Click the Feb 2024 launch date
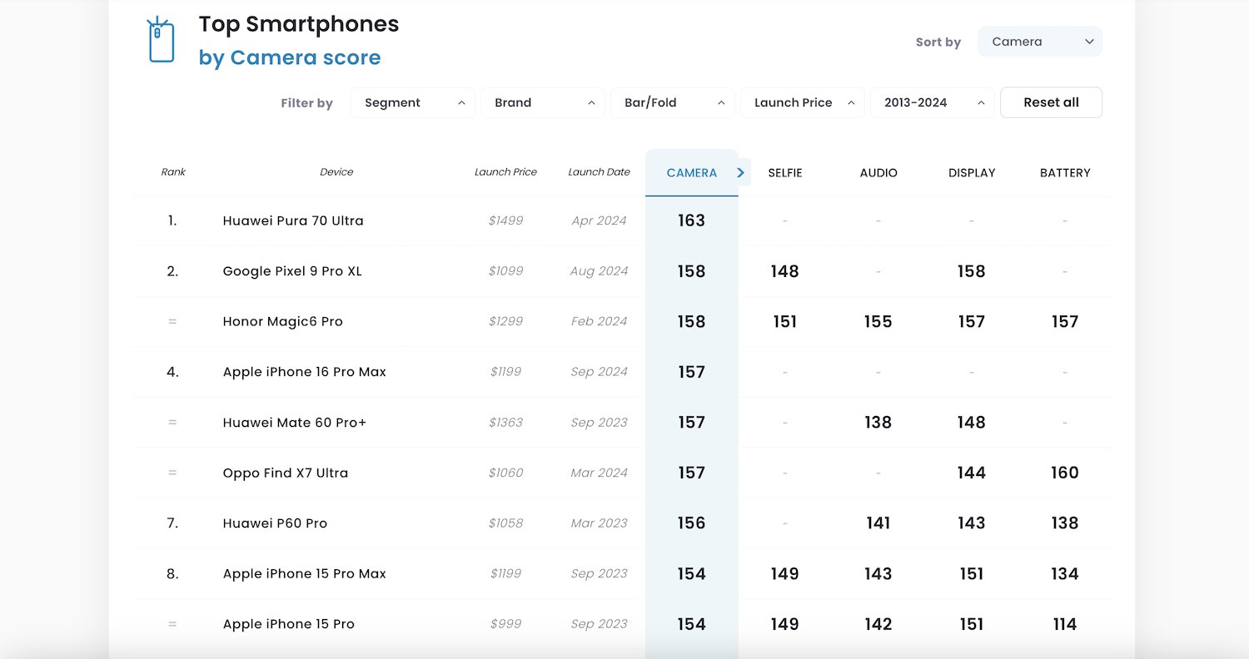 [599, 321]
